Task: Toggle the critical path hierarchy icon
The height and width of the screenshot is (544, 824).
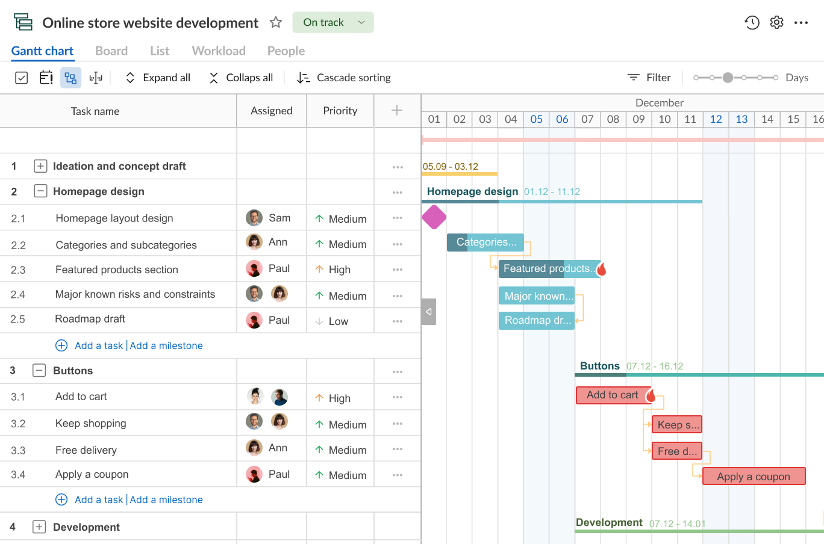Action: [70, 78]
